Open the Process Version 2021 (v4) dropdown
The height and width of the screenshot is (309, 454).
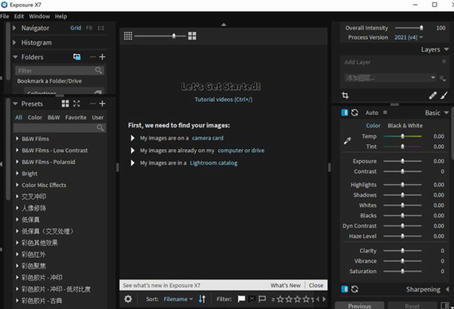pos(409,37)
